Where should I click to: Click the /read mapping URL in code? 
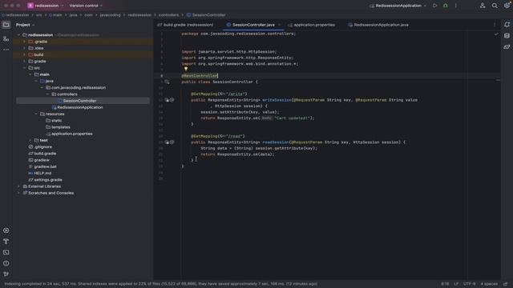(235, 136)
